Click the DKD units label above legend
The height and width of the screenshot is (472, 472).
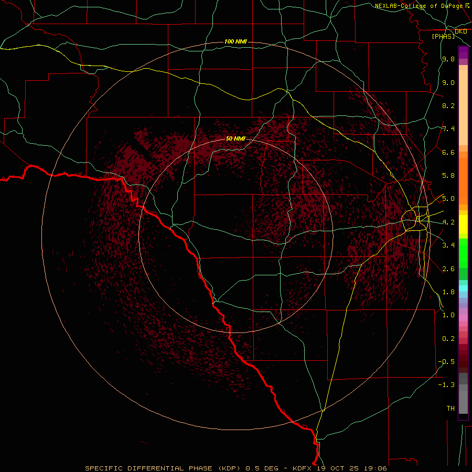coord(460,31)
